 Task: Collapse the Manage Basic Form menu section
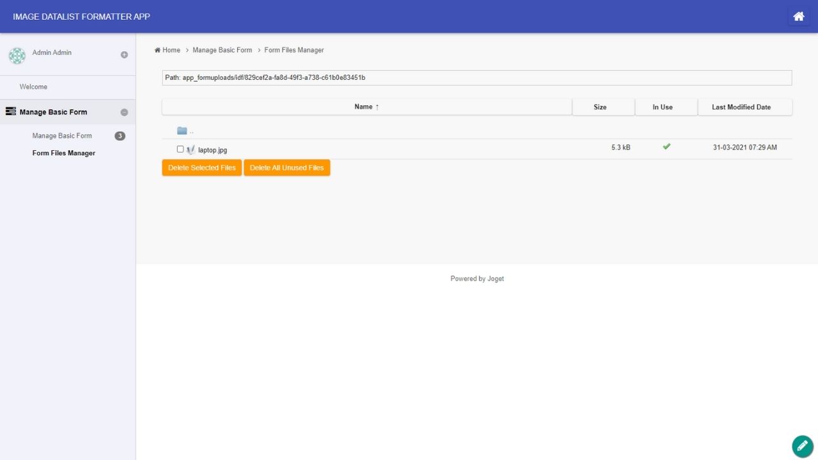click(x=124, y=112)
